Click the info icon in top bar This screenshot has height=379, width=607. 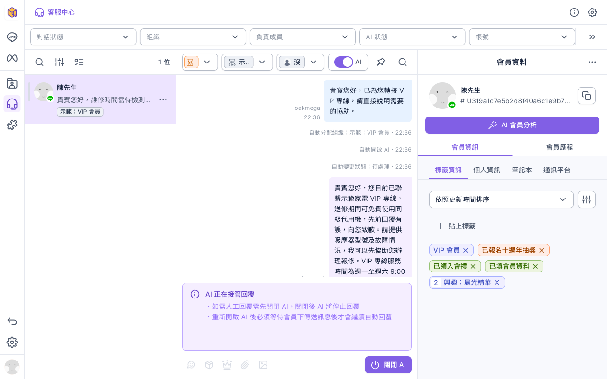pos(574,12)
